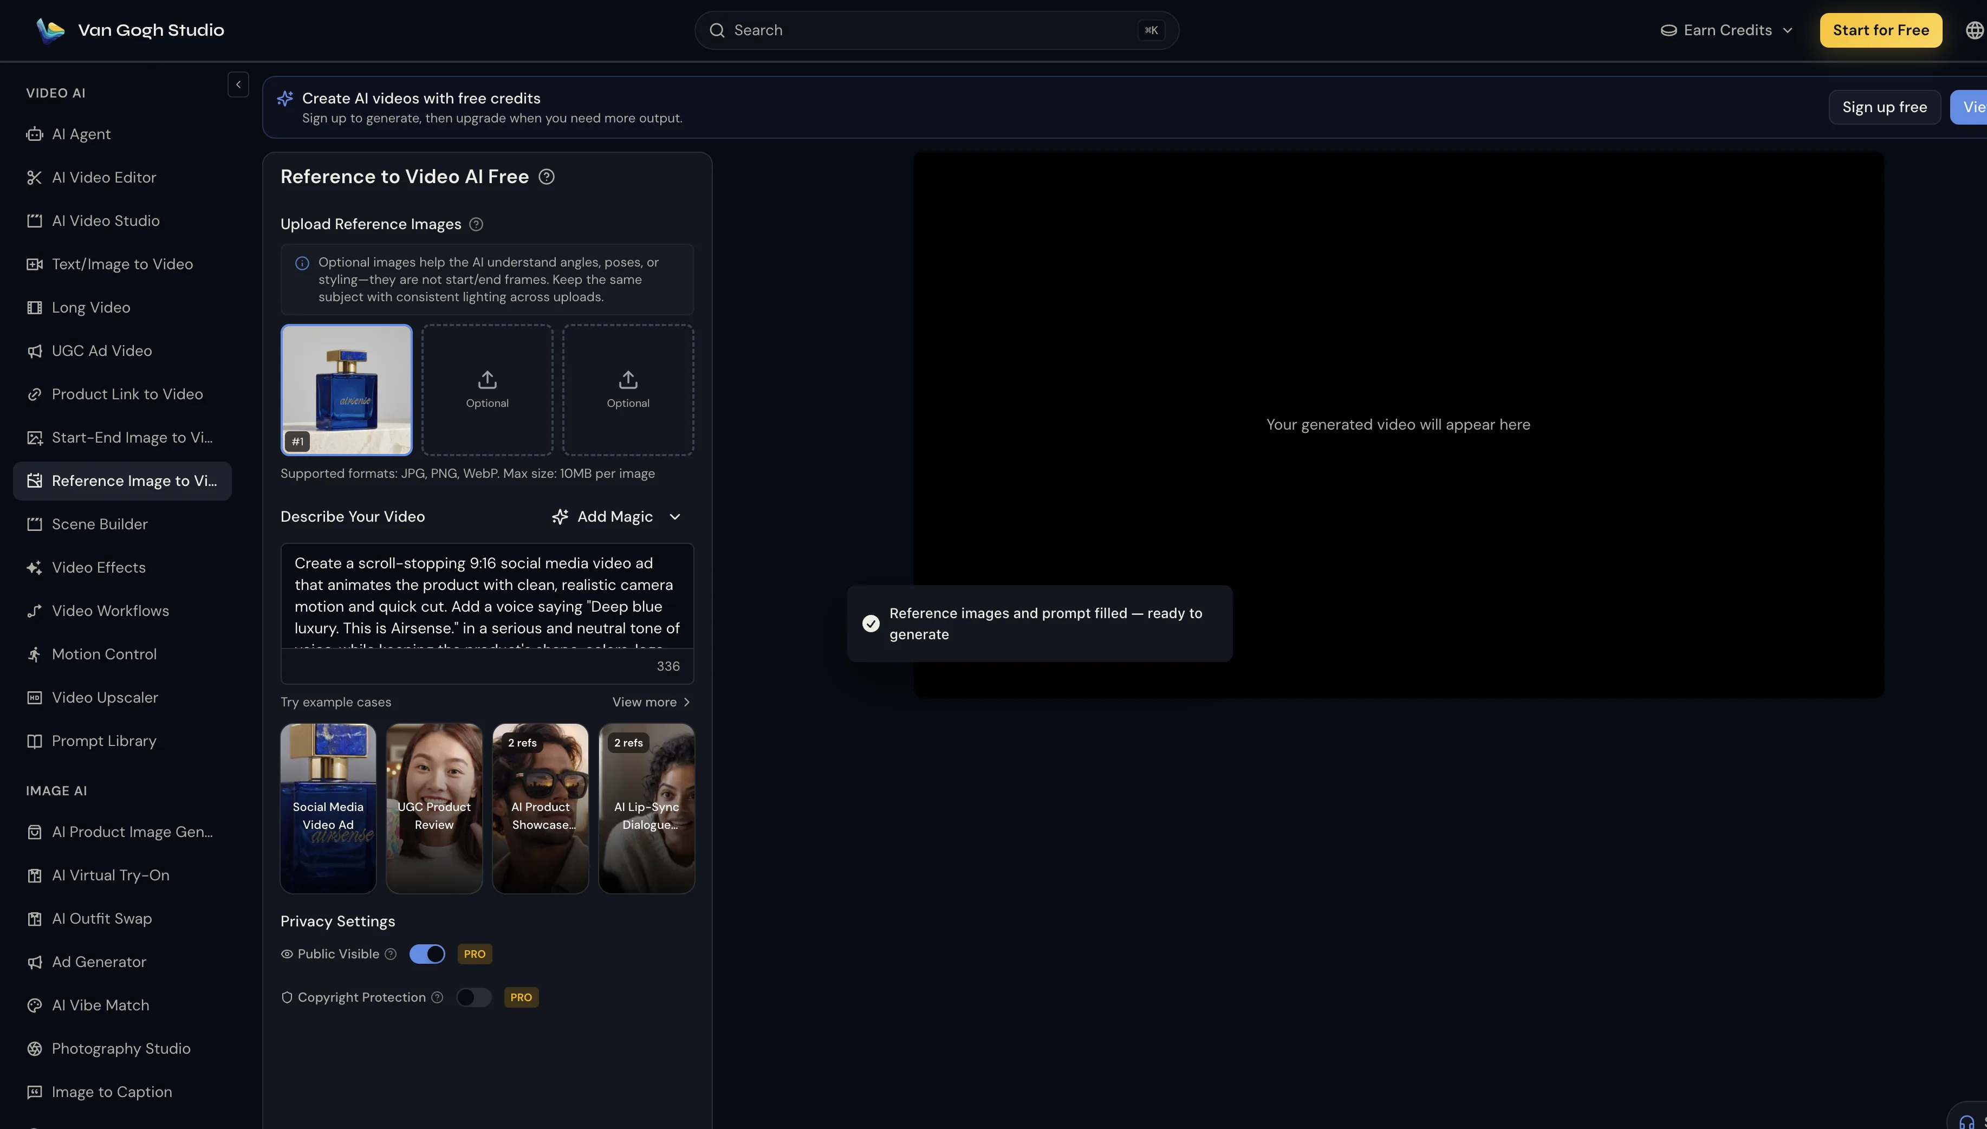
Task: Click help icon next to Copyright Protection
Action: pyautogui.click(x=437, y=998)
